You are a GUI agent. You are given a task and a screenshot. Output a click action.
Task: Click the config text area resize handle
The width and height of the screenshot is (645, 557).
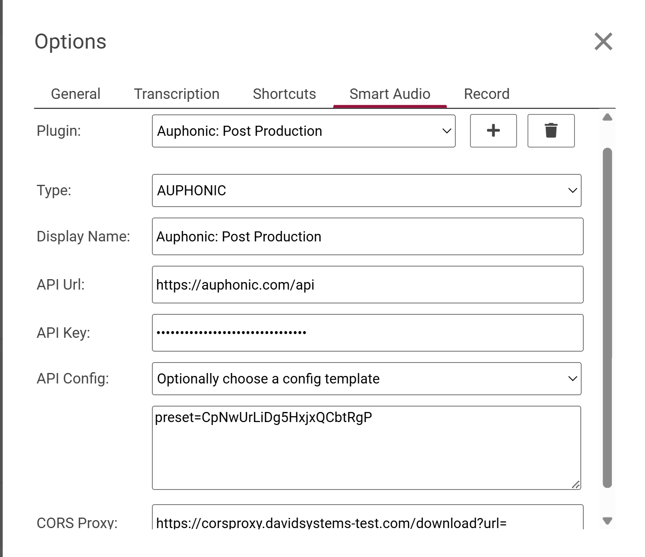[x=576, y=485]
